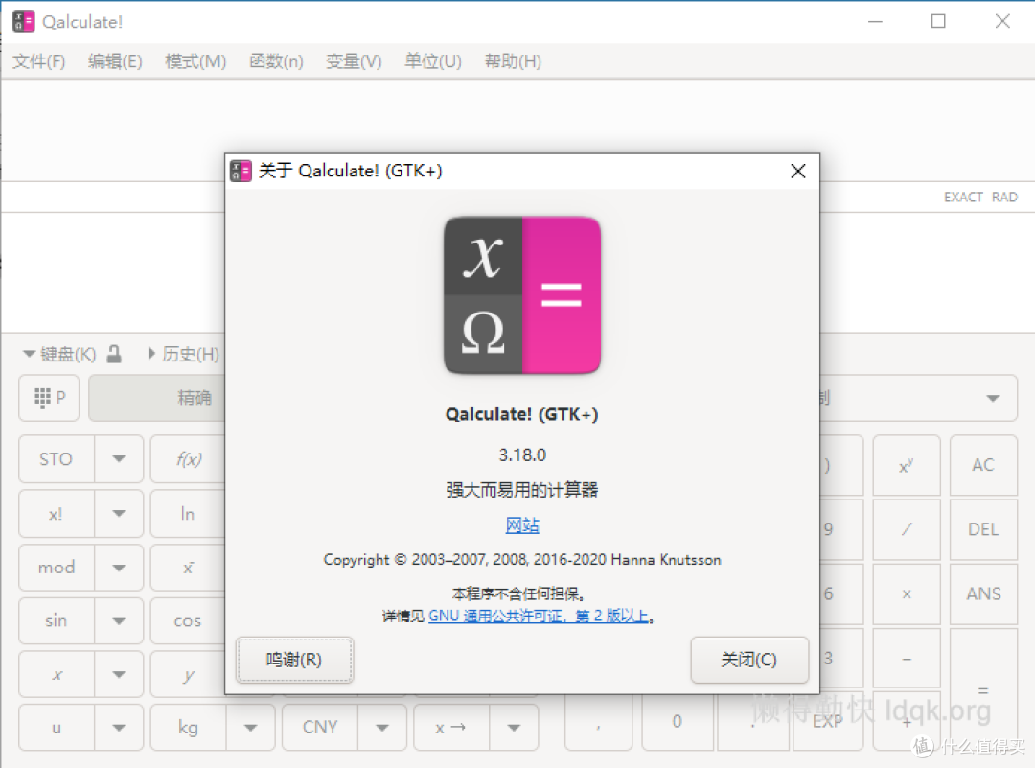Toggle the 精确 (exact) mode button

click(195, 397)
